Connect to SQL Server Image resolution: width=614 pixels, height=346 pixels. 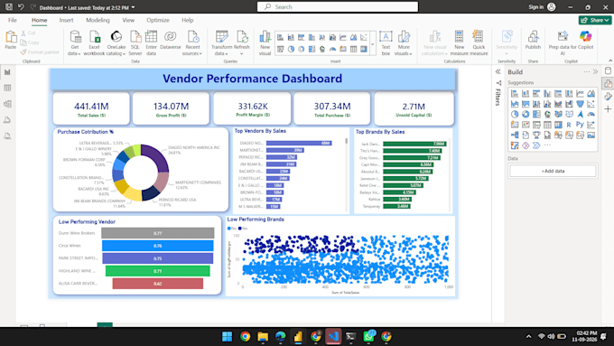click(x=135, y=43)
